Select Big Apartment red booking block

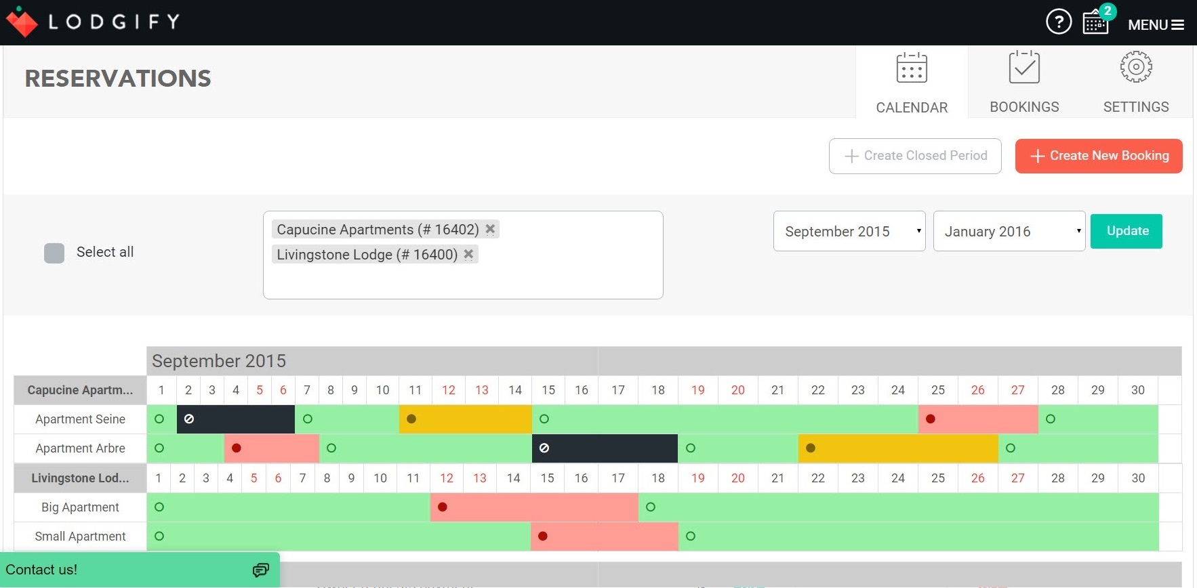point(534,507)
